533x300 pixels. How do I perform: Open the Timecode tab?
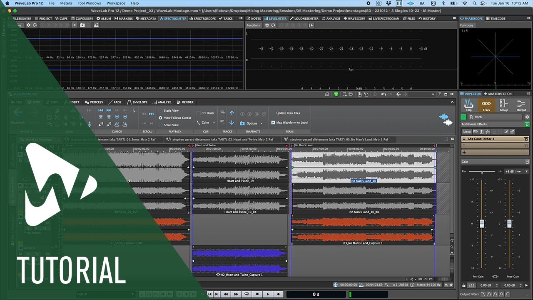(x=496, y=18)
